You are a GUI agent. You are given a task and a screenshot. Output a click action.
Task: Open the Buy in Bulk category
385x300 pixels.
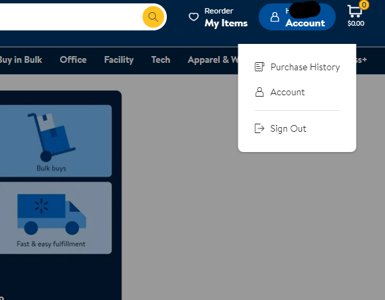pos(21,59)
